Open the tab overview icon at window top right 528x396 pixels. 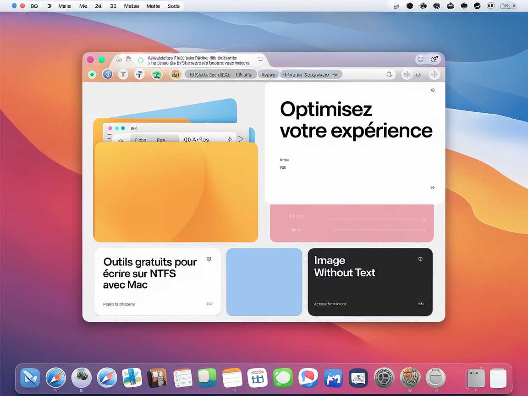coord(421,59)
